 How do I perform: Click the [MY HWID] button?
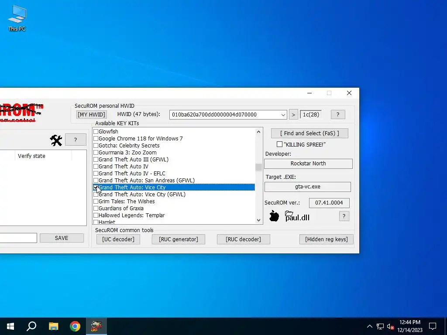click(92, 115)
